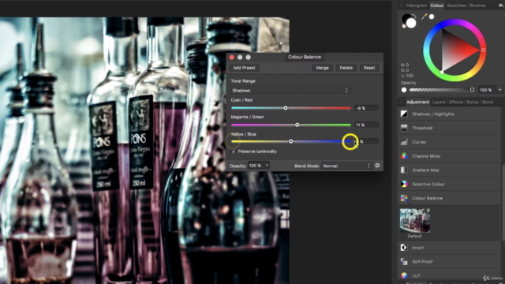Click the Channel Mixer adjustment icon
Screen dimensions: 505x284
point(404,156)
